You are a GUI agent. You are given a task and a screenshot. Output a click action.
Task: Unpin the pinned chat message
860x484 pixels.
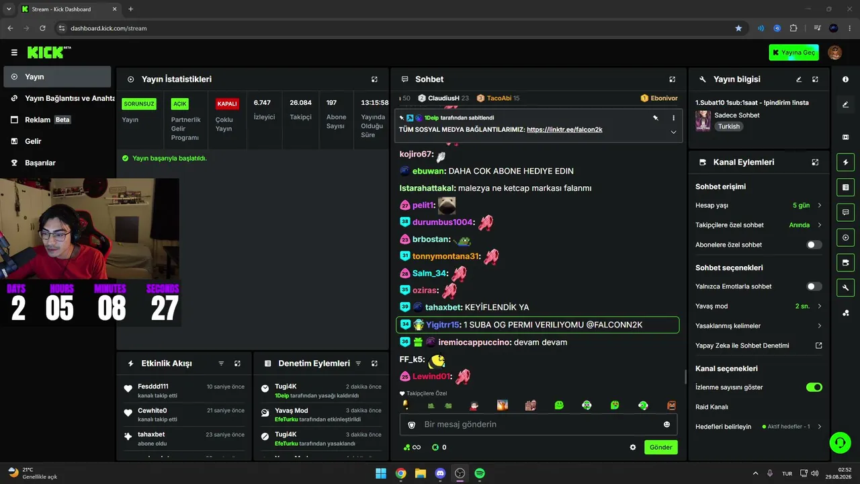[655, 118]
